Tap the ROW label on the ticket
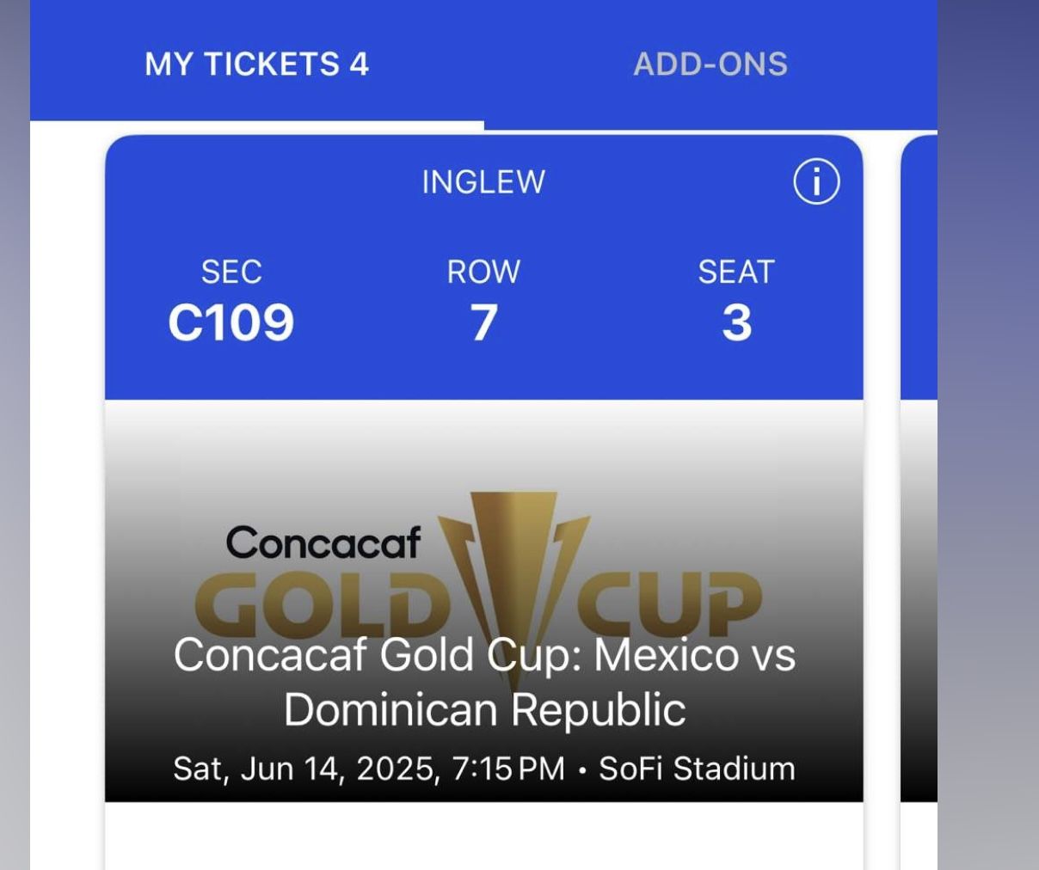Screen dimensions: 1039x870 tap(483, 272)
